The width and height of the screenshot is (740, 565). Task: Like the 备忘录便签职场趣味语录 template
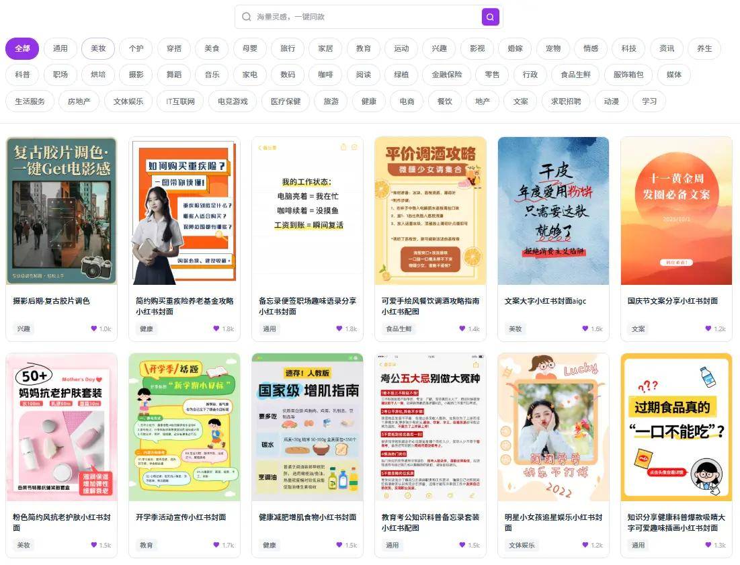coord(339,329)
